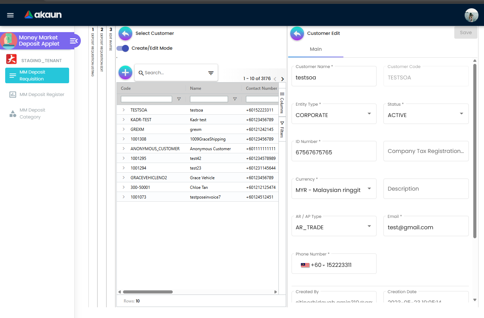Click the collapse icon on Money Market Deposit Applet
This screenshot has width=484, height=318.
(74, 40)
